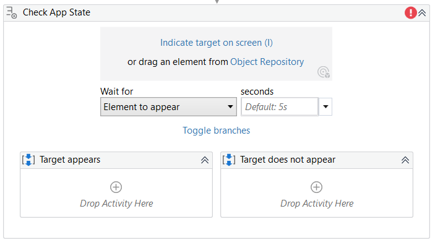
Task: Click the Target appears sequence icon
Action: (28, 160)
